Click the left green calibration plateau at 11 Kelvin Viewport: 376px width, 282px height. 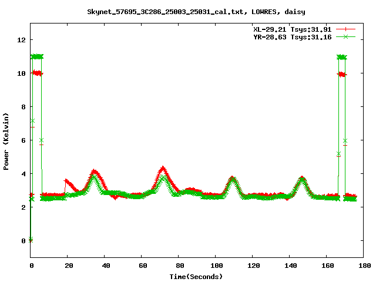(37, 56)
